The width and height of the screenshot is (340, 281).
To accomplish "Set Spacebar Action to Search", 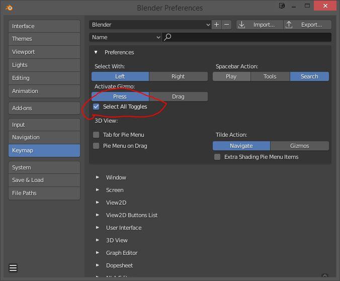I will [309, 76].
